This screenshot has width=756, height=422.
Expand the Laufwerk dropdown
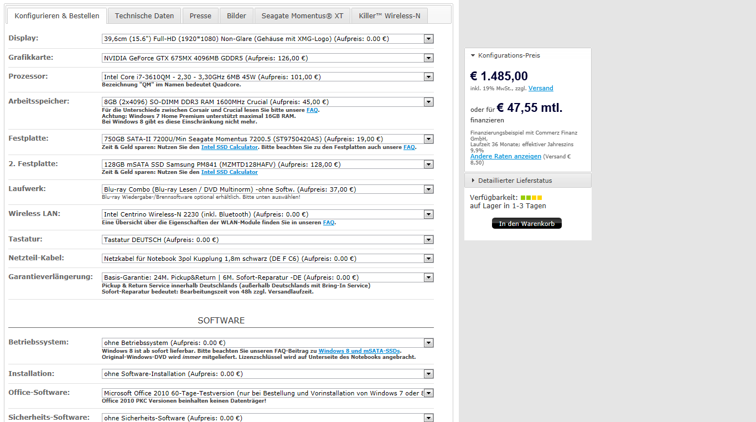(x=267, y=189)
